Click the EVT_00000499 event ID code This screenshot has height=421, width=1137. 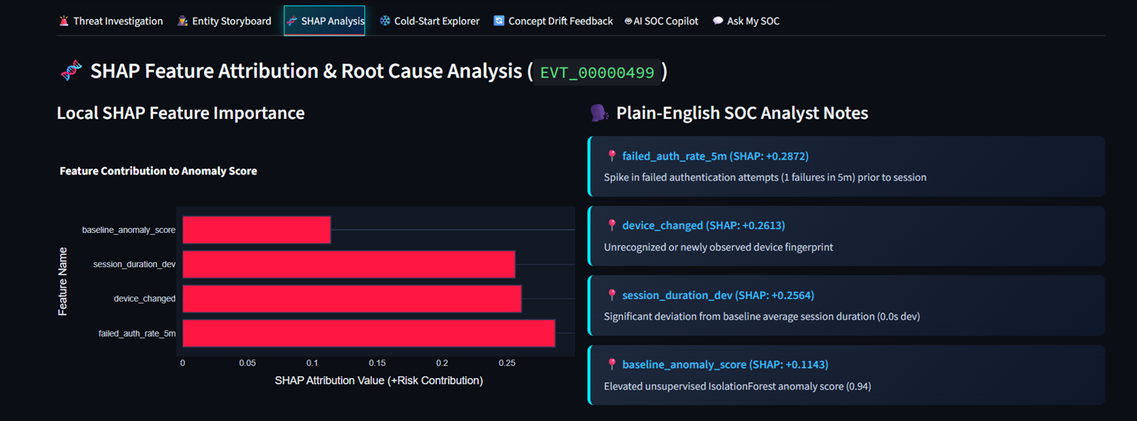[597, 72]
